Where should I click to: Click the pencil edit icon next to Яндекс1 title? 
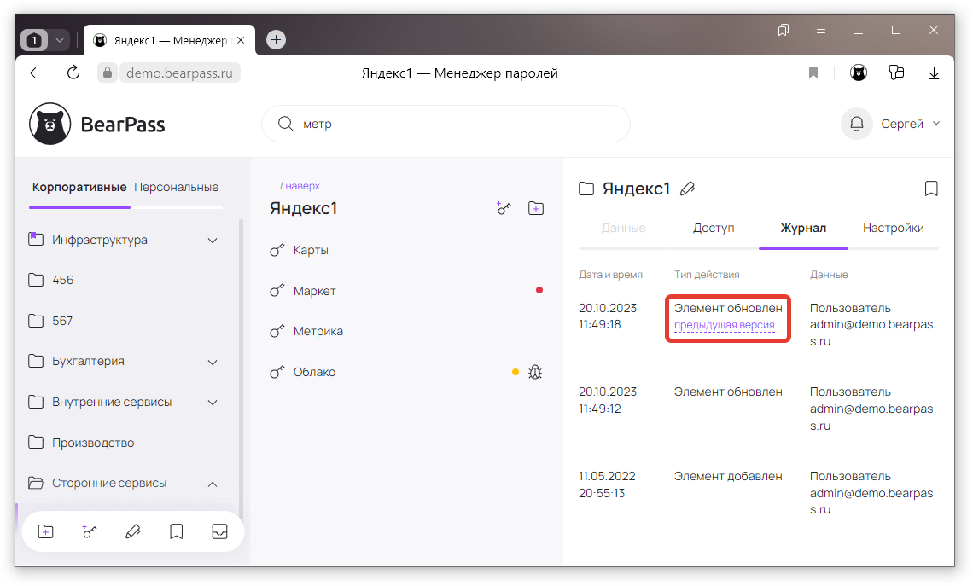tap(687, 189)
